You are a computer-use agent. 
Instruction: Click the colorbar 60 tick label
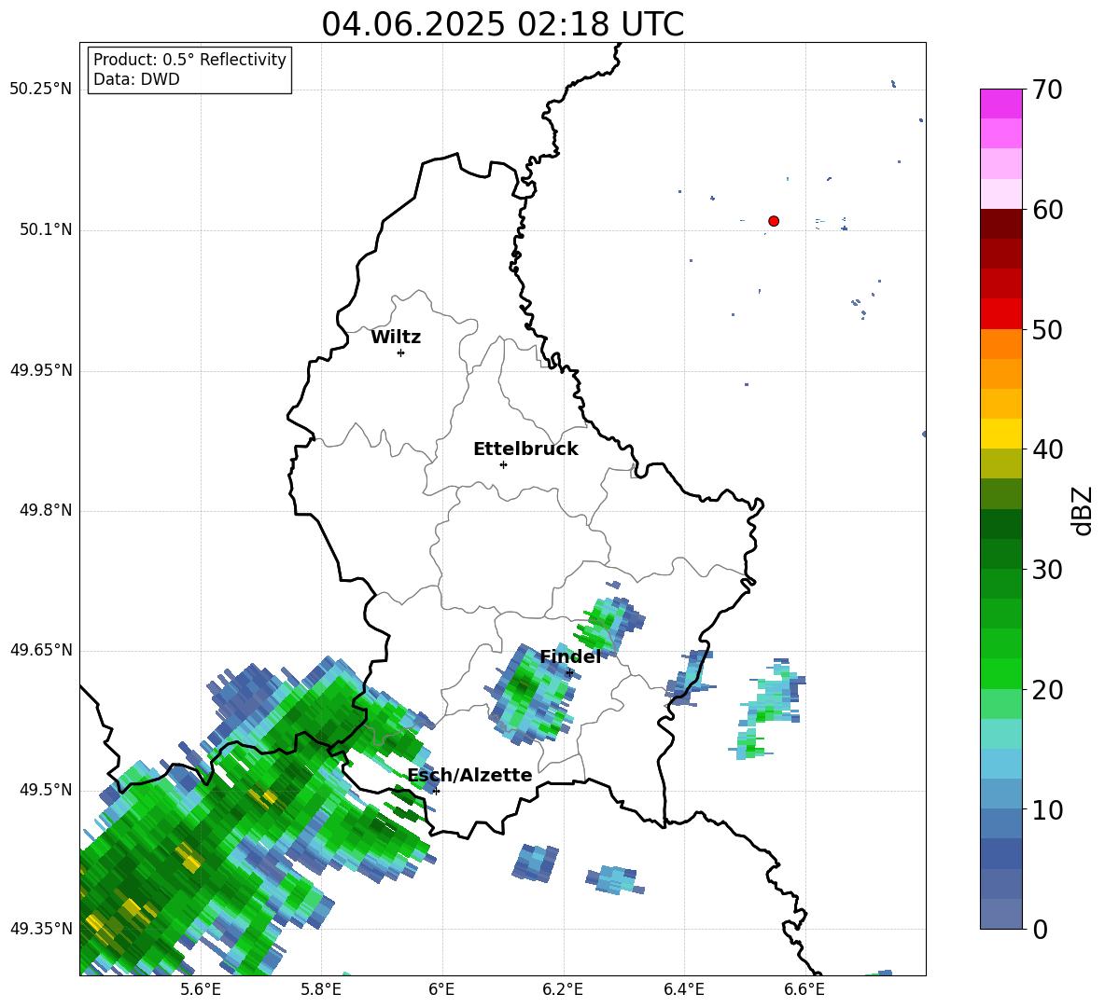(1047, 210)
